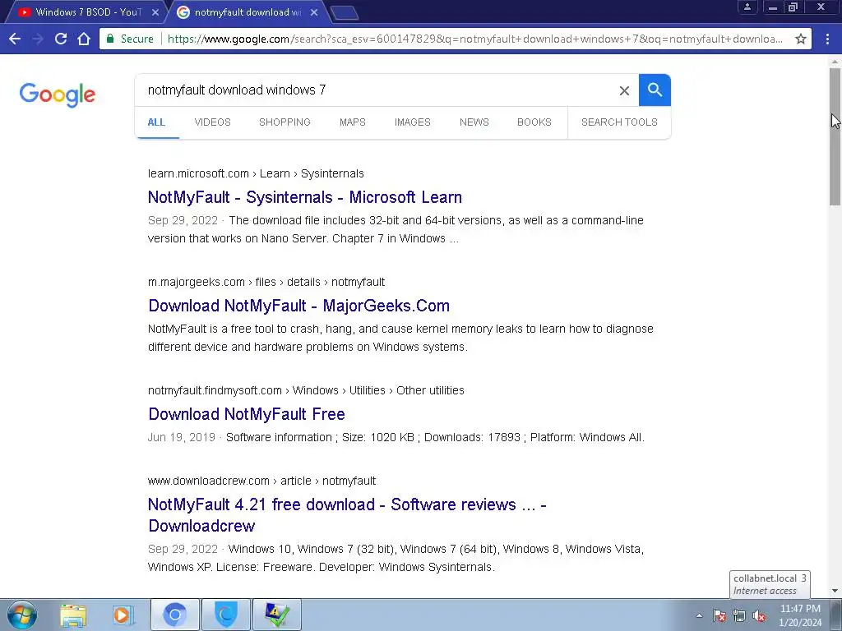Screen dimensions: 842x631
Task: Click the Google logo
Action: point(58,94)
